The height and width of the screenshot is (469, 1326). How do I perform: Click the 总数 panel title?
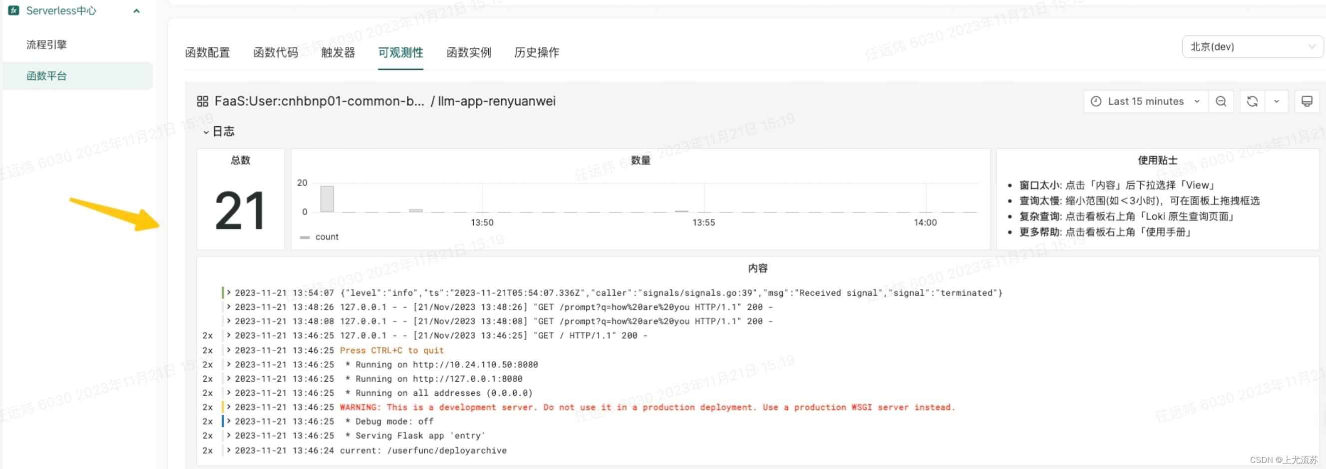pyautogui.click(x=241, y=161)
